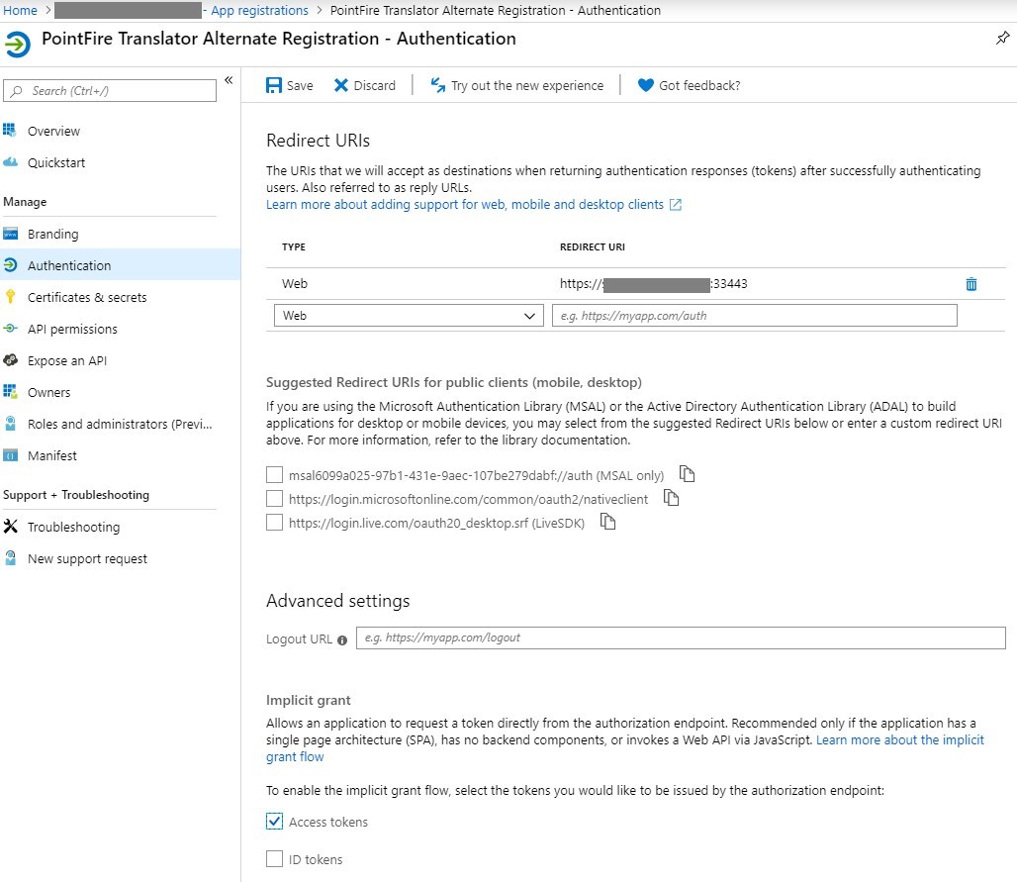Click the Owners icon in sidebar
This screenshot has height=882, width=1017.
[x=10, y=391]
